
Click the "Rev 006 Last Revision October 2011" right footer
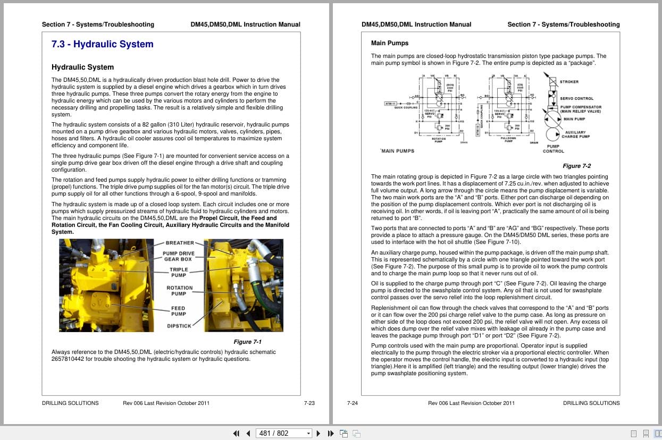coord(471,403)
